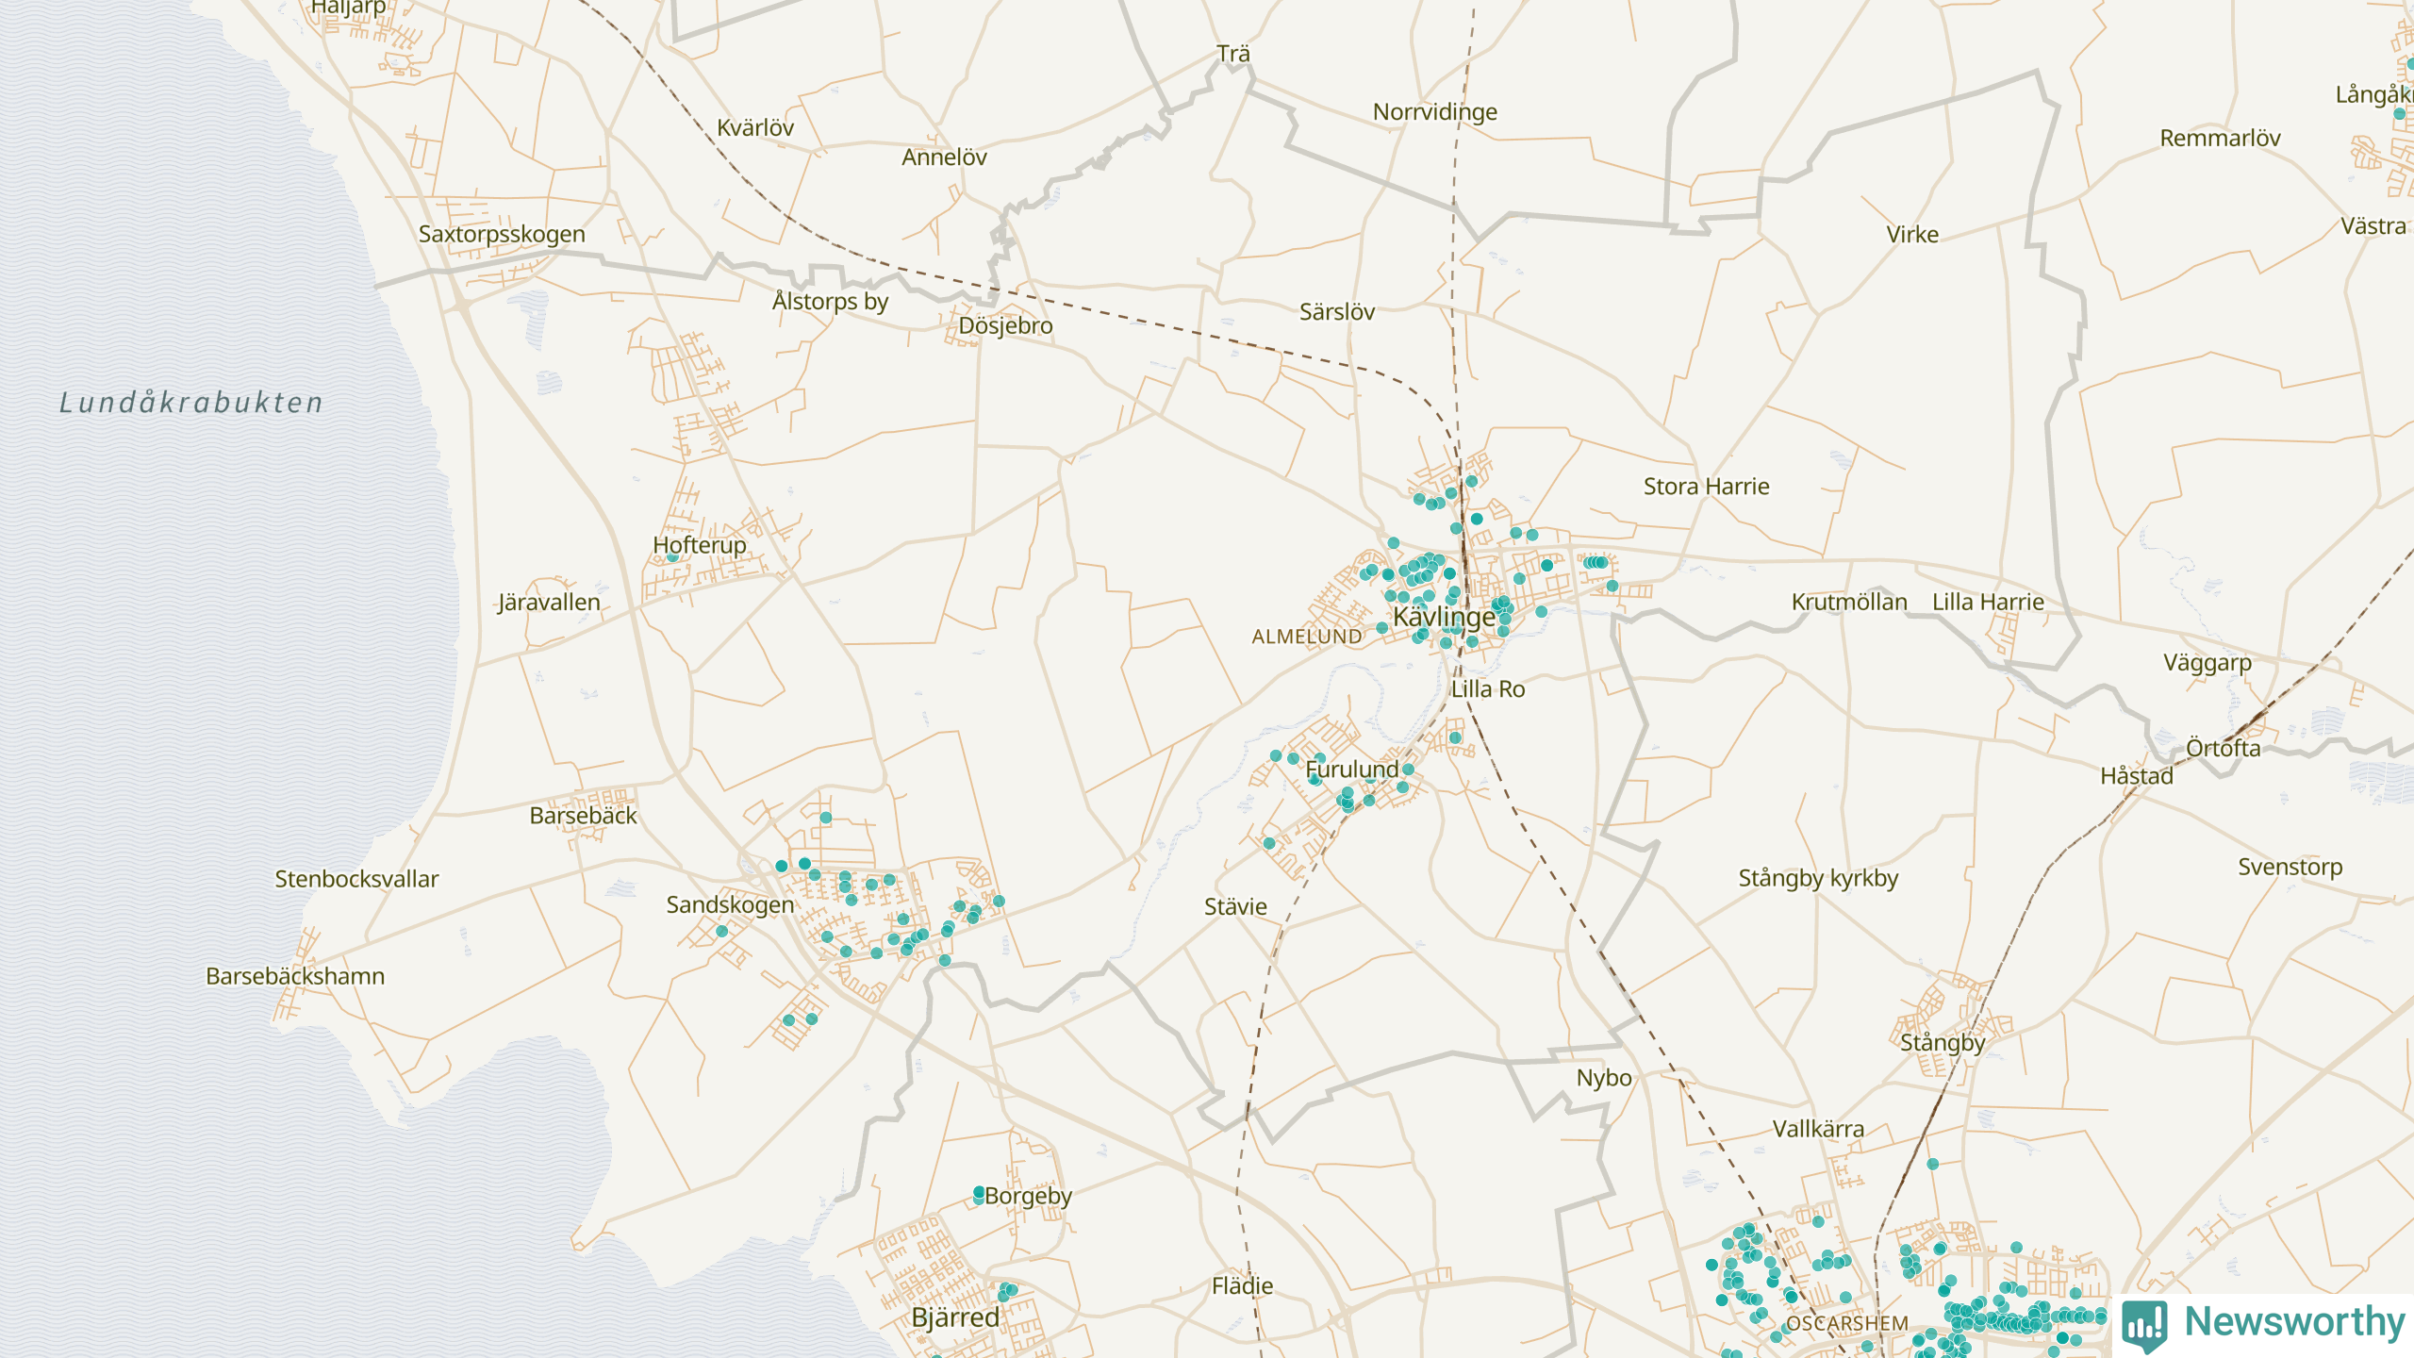The height and width of the screenshot is (1358, 2414).
Task: Click the teal dot under Hofterup label
Action: coord(672,557)
